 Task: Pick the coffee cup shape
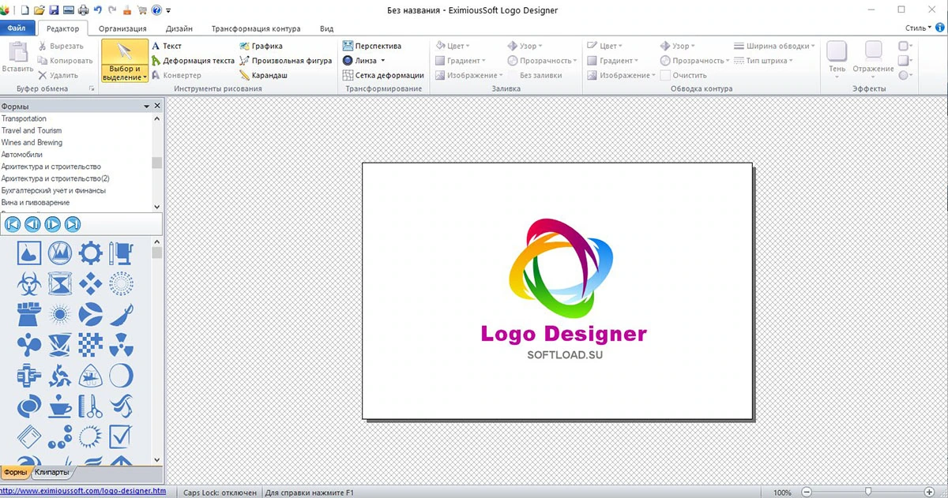[x=60, y=406]
